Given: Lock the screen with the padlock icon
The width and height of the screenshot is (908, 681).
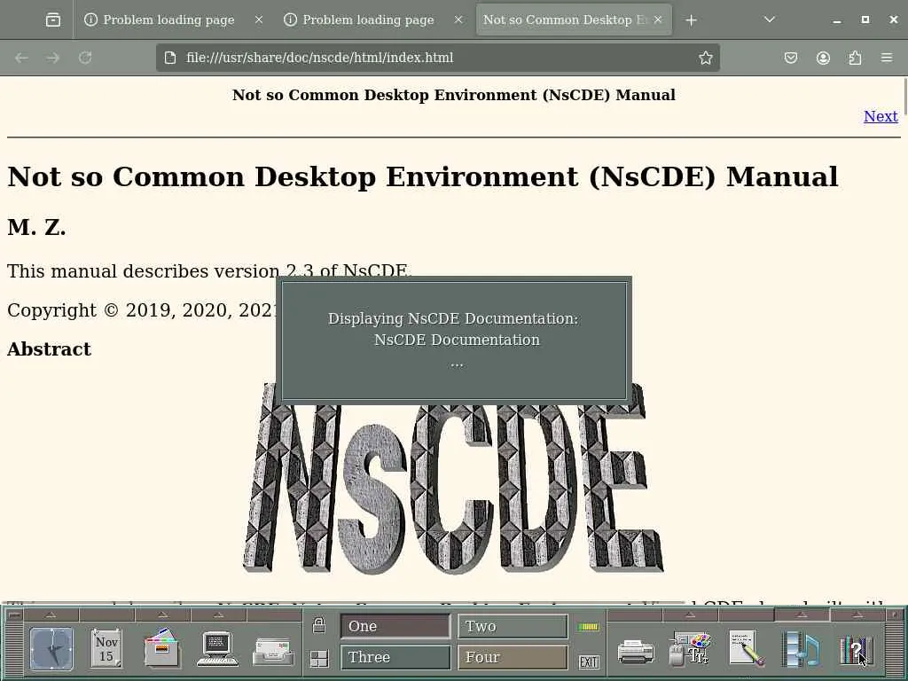Looking at the screenshot, I should pyautogui.click(x=318, y=625).
